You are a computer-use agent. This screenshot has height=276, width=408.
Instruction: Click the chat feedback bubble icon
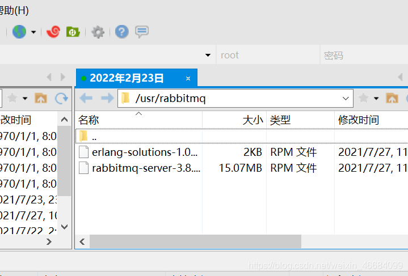(142, 32)
